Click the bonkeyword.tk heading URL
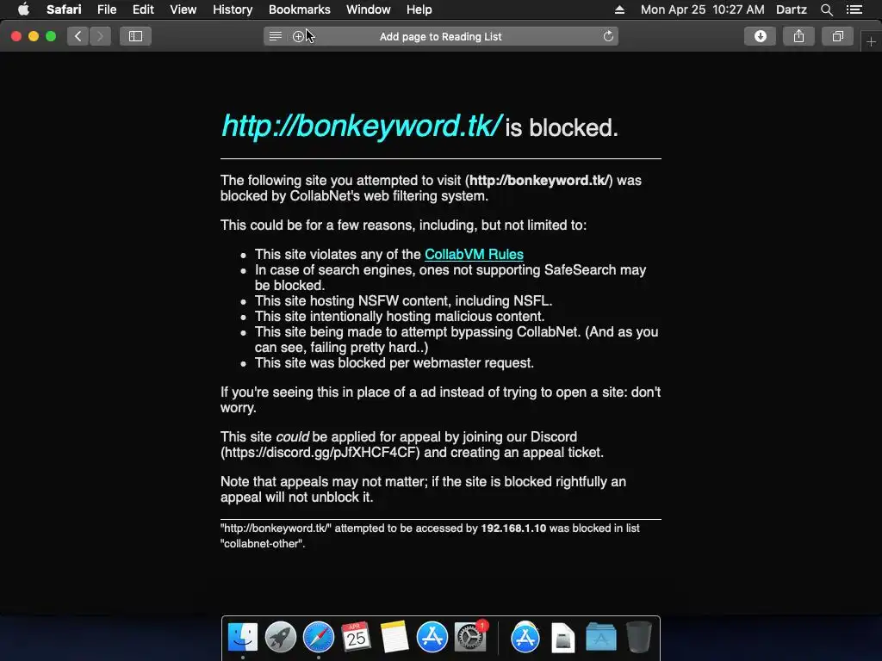882x661 pixels. click(x=361, y=126)
